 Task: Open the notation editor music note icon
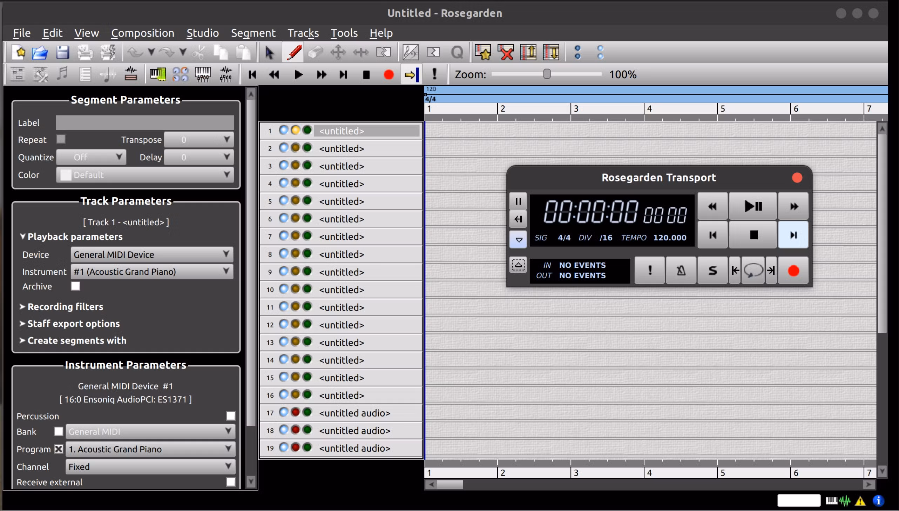point(62,74)
